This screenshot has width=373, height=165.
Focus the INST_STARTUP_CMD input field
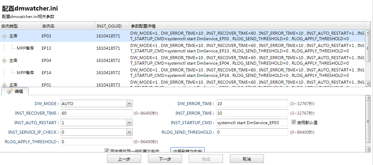pos(252,123)
